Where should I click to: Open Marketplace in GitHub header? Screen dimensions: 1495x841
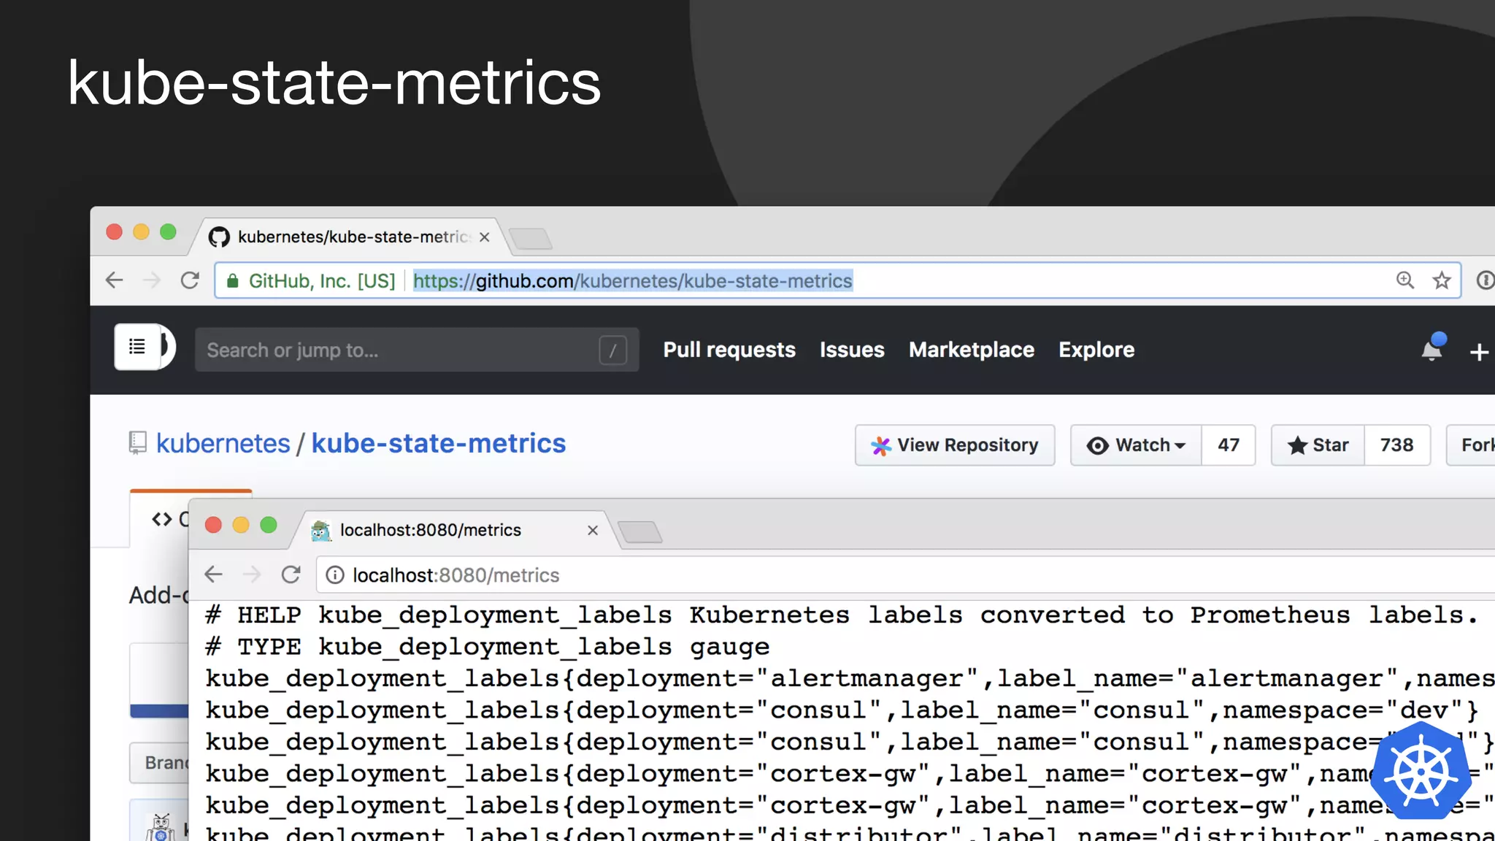[971, 350]
